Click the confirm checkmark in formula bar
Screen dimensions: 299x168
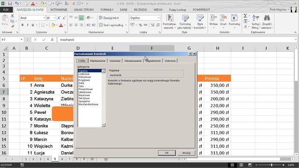pyautogui.click(x=44, y=40)
